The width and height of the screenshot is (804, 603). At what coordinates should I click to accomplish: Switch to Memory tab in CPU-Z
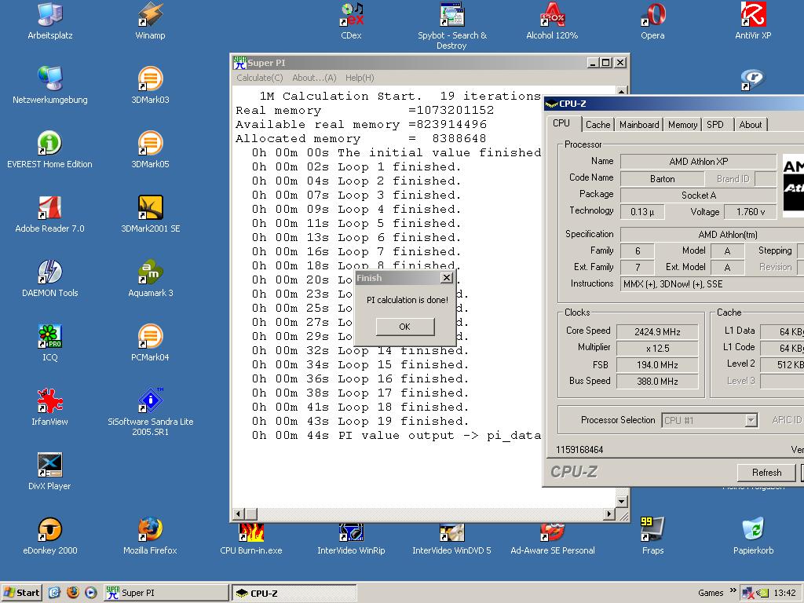pyautogui.click(x=682, y=125)
